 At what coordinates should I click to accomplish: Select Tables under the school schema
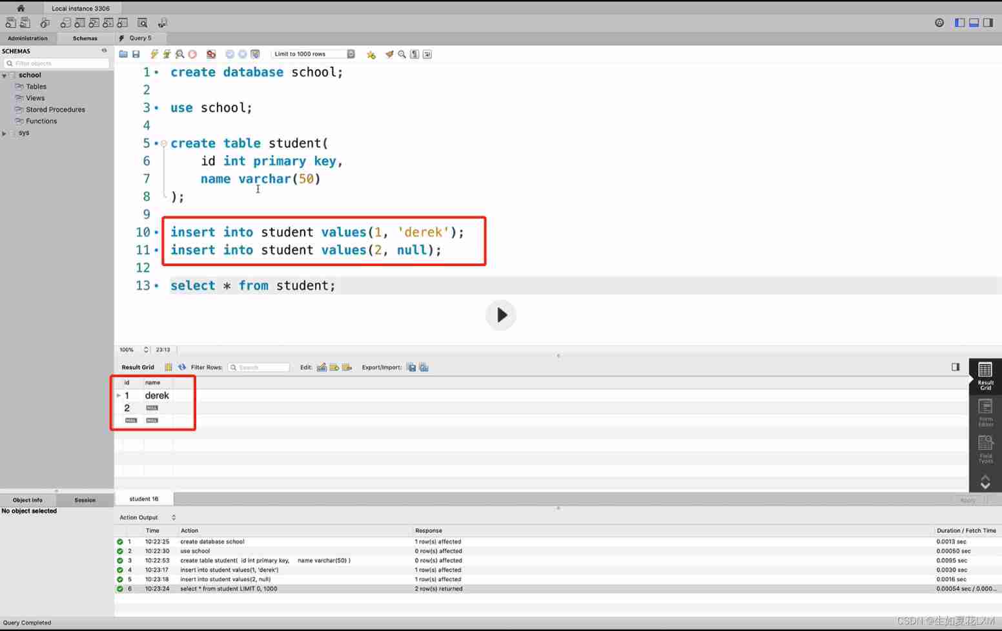pos(36,87)
